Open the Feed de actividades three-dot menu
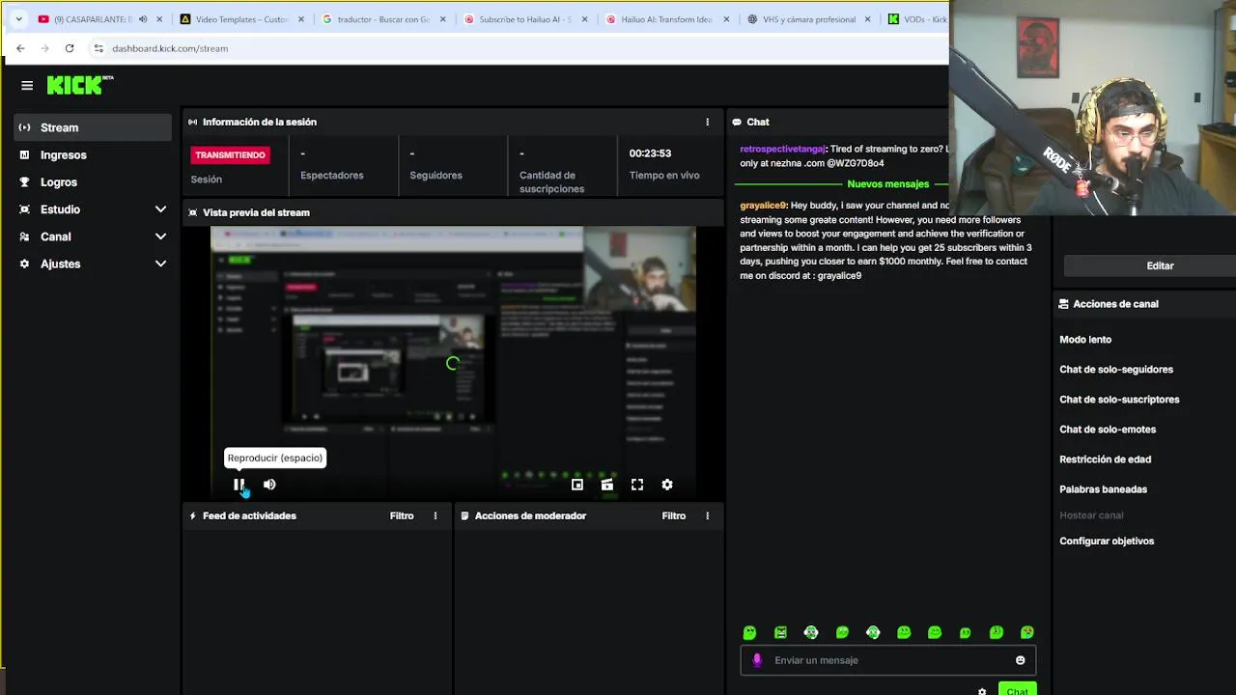This screenshot has width=1236, height=695. (x=435, y=515)
